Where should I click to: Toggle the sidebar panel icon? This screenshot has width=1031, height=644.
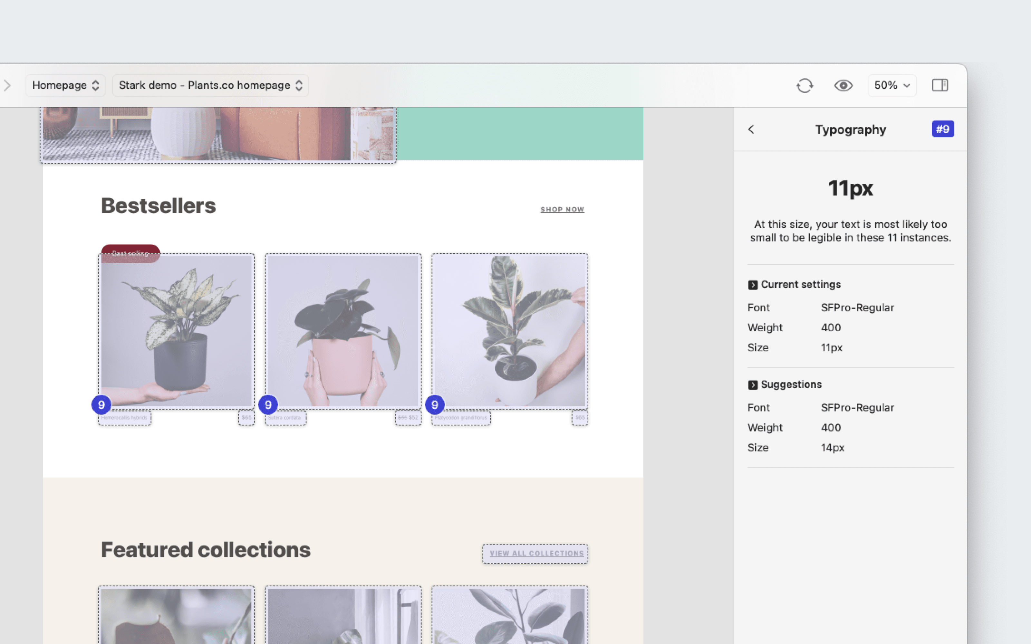coord(939,85)
